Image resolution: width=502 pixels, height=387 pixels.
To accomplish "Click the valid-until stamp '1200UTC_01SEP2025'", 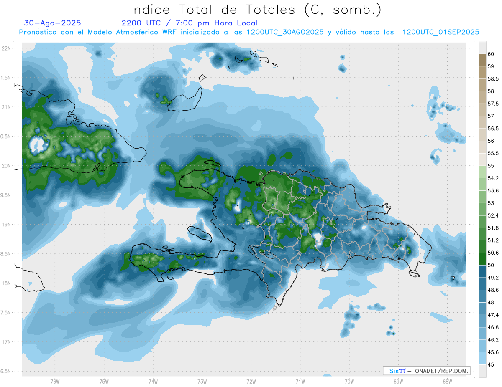I will (441, 32).
